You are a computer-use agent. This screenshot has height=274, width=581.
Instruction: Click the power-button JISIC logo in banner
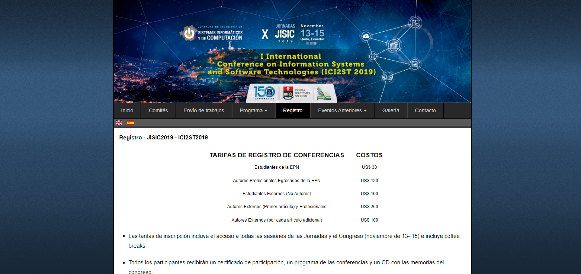tap(189, 33)
